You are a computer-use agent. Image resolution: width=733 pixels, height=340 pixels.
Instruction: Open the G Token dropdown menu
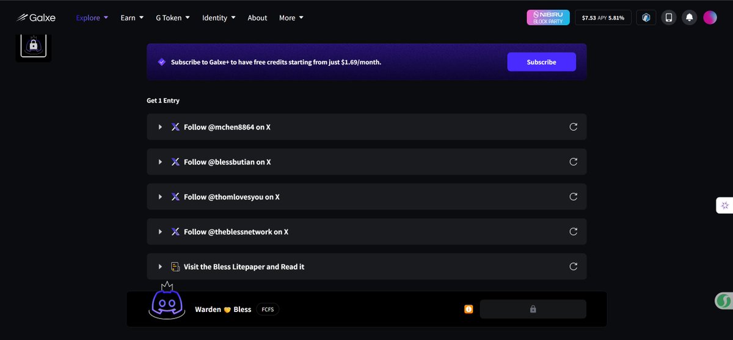click(x=173, y=18)
